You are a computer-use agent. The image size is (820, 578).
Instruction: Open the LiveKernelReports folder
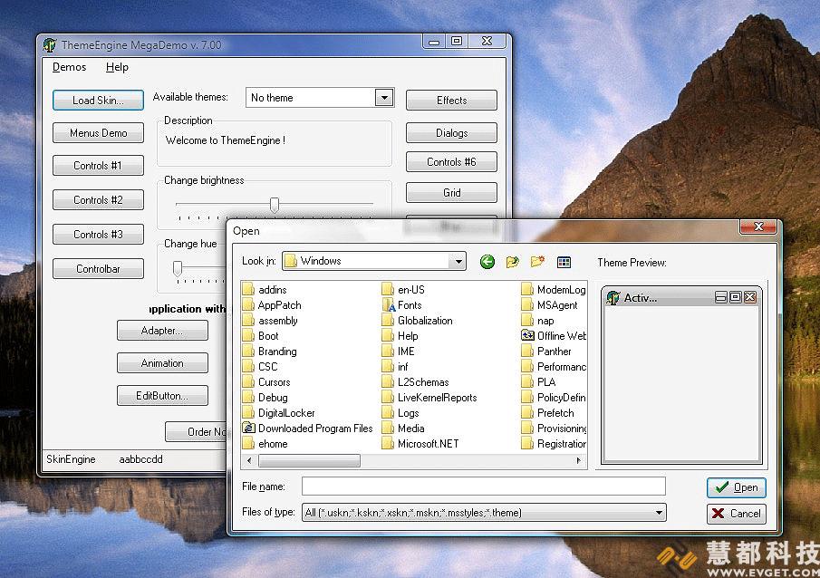429,398
